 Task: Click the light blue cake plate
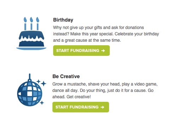pyautogui.click(x=31, y=48)
